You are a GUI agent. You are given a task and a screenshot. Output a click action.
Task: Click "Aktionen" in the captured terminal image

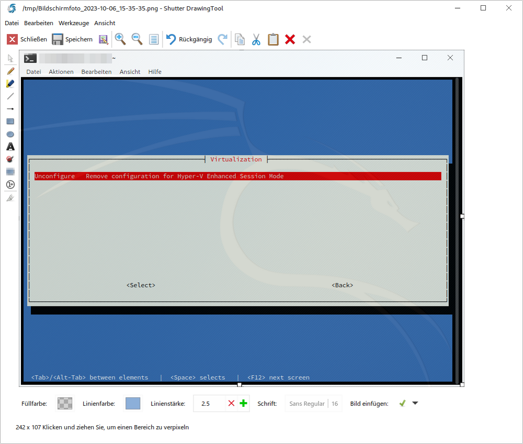61,72
